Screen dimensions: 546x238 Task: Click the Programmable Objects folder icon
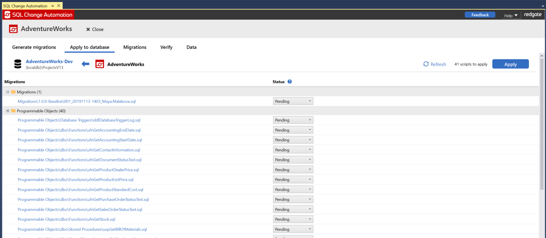coord(13,111)
